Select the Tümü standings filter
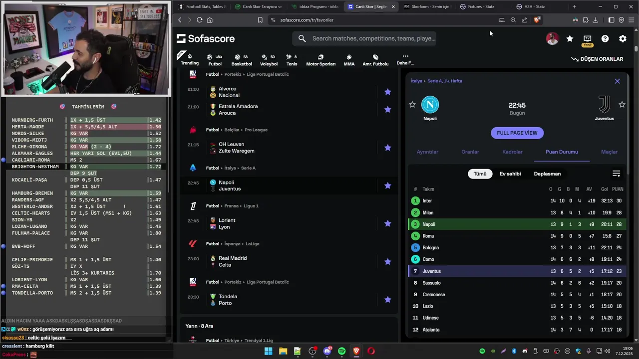The height and width of the screenshot is (359, 639). [480, 174]
